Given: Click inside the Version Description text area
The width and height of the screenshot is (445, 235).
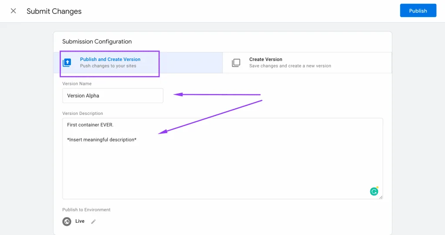Looking at the screenshot, I should pyautogui.click(x=222, y=158).
